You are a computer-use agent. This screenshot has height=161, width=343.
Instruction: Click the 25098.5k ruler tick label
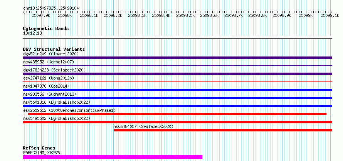185,15
